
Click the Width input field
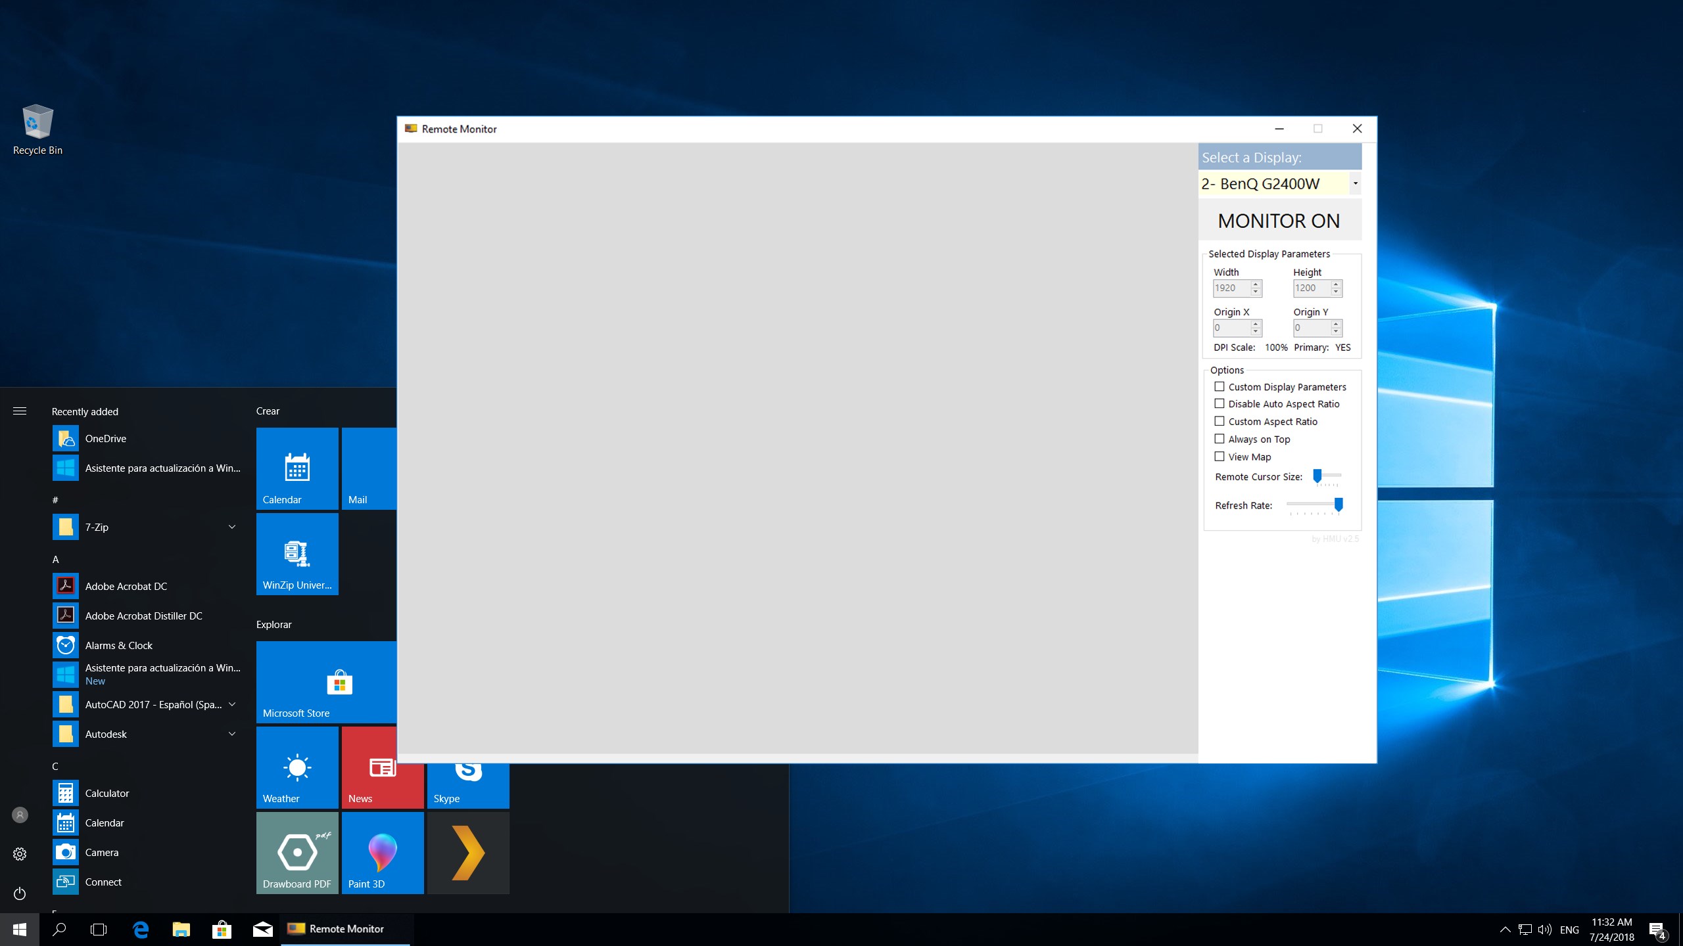(1233, 288)
